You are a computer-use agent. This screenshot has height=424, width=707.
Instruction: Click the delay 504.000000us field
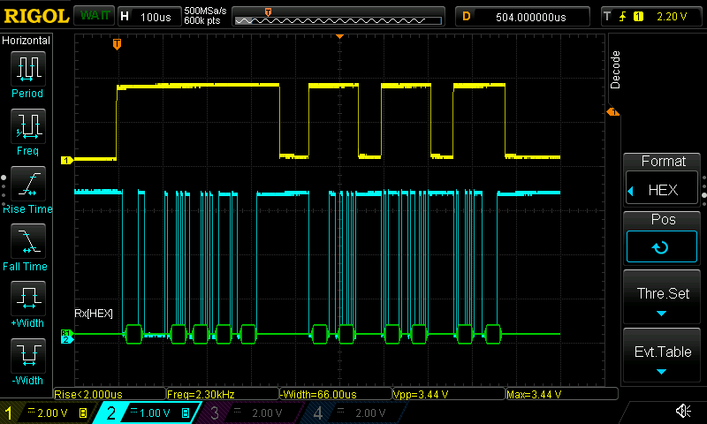coord(522,17)
